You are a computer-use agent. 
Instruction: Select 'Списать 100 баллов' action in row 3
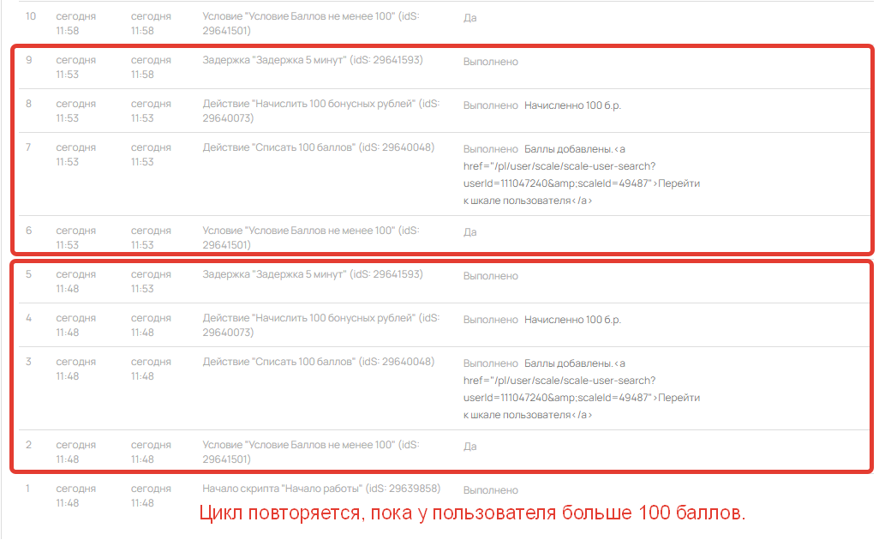318,362
